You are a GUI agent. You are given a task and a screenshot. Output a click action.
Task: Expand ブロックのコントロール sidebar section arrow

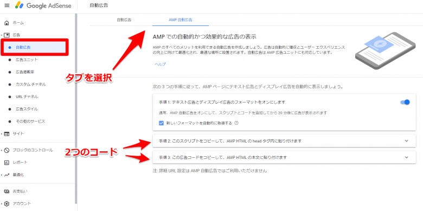tap(2, 150)
